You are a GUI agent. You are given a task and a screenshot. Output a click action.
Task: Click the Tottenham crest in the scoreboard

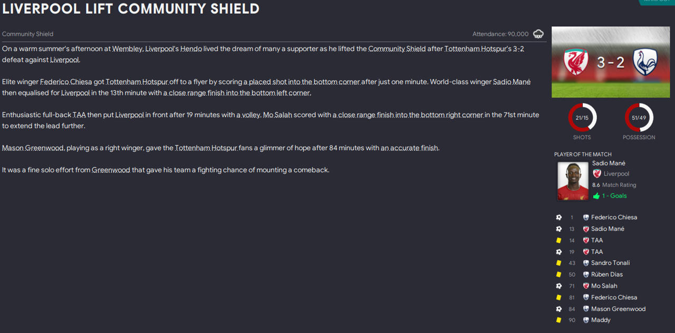(645, 62)
